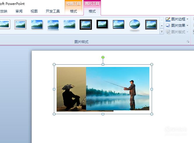Open the 图片效果 dropdown arrow
This screenshot has width=194, height=143.
[x=188, y=25]
